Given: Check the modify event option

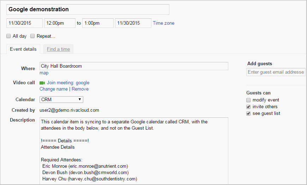Looking at the screenshot, I should pyautogui.click(x=248, y=100).
